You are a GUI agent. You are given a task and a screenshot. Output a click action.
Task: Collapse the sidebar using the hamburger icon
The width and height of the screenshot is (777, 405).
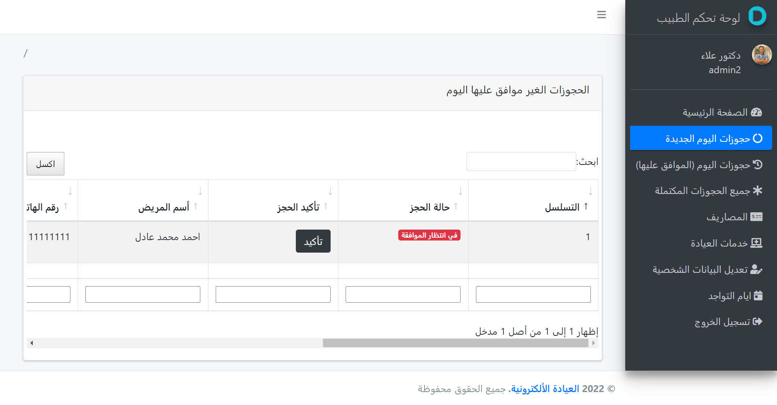pos(602,15)
